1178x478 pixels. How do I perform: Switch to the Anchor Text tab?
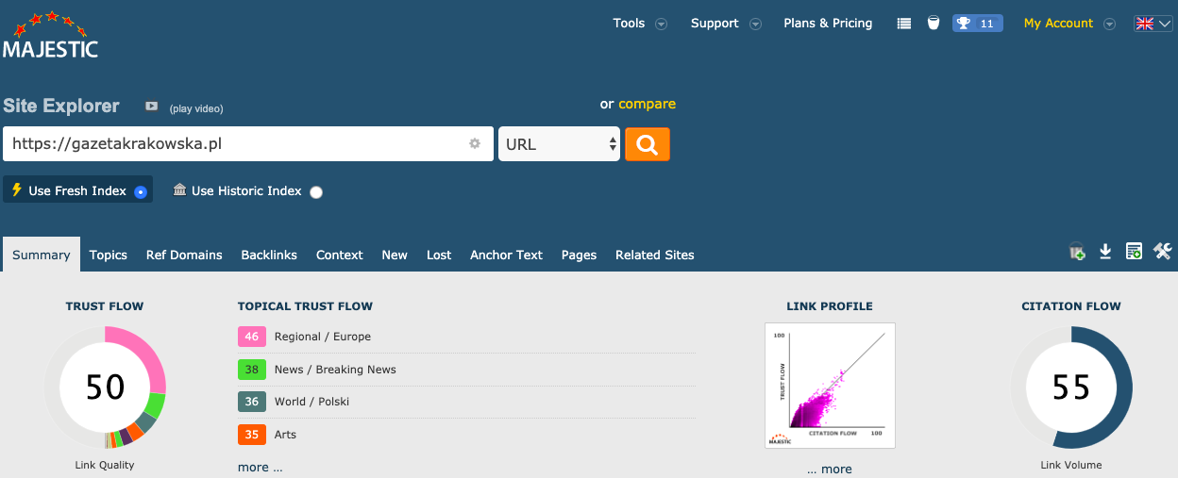click(x=507, y=255)
